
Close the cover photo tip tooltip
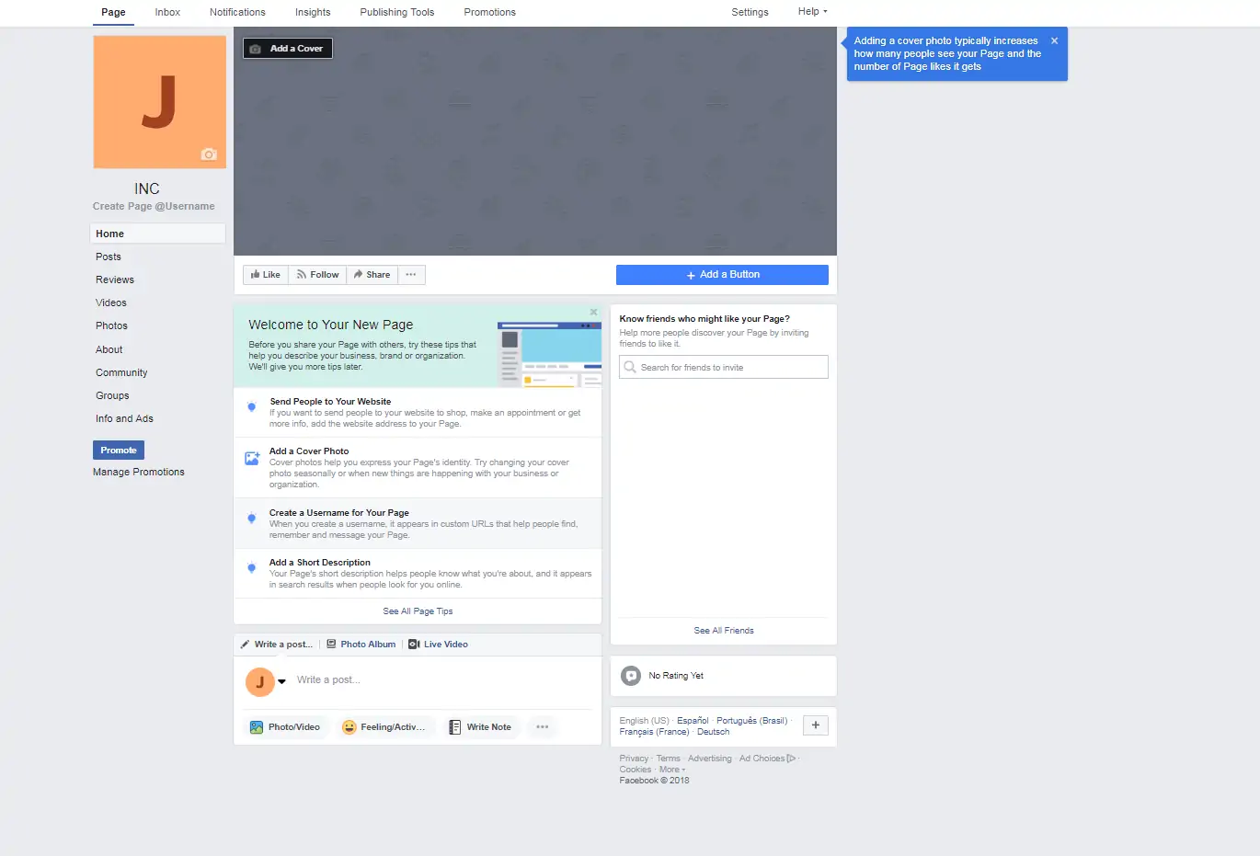(x=1054, y=40)
